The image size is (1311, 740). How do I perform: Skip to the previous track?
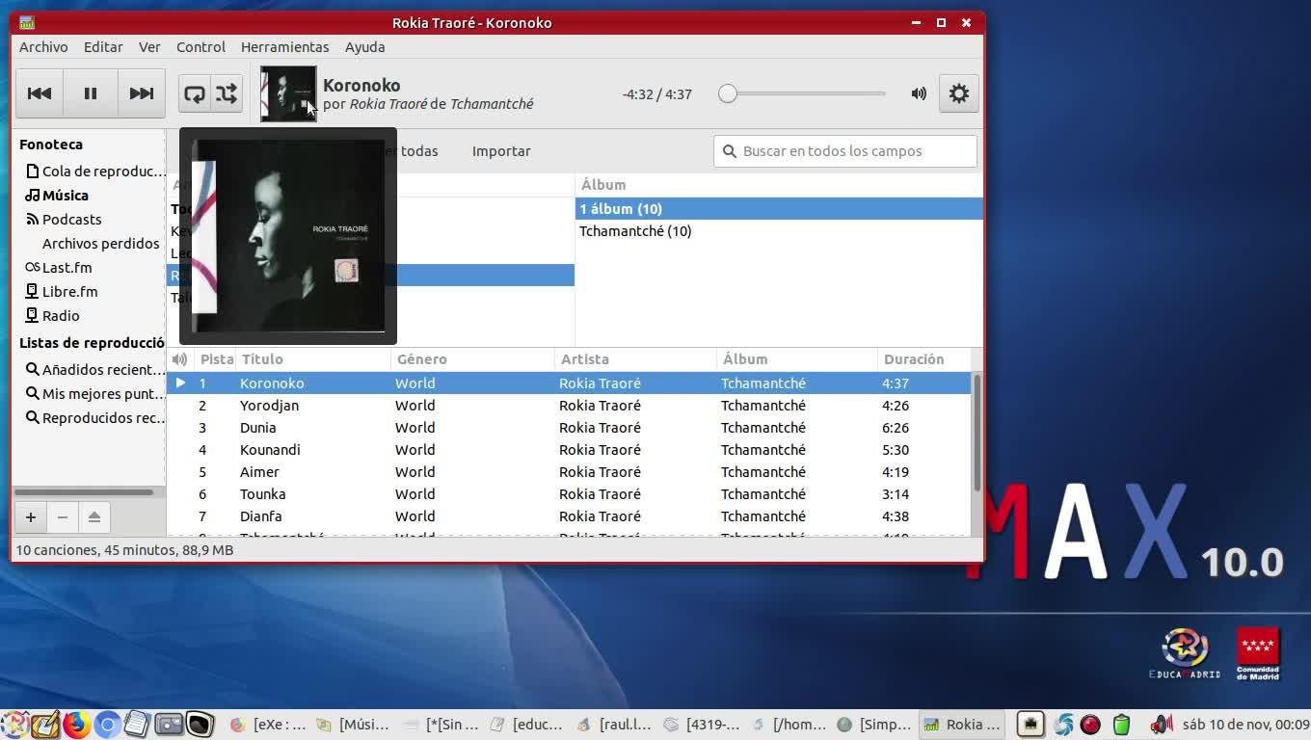coord(40,93)
